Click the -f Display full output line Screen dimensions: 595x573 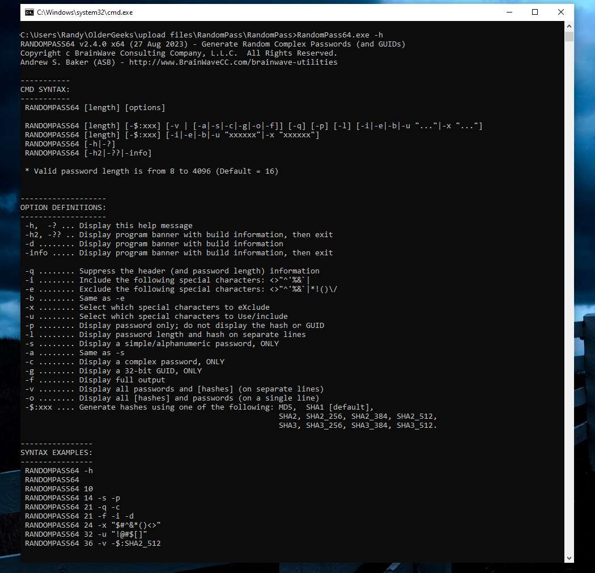coord(95,380)
